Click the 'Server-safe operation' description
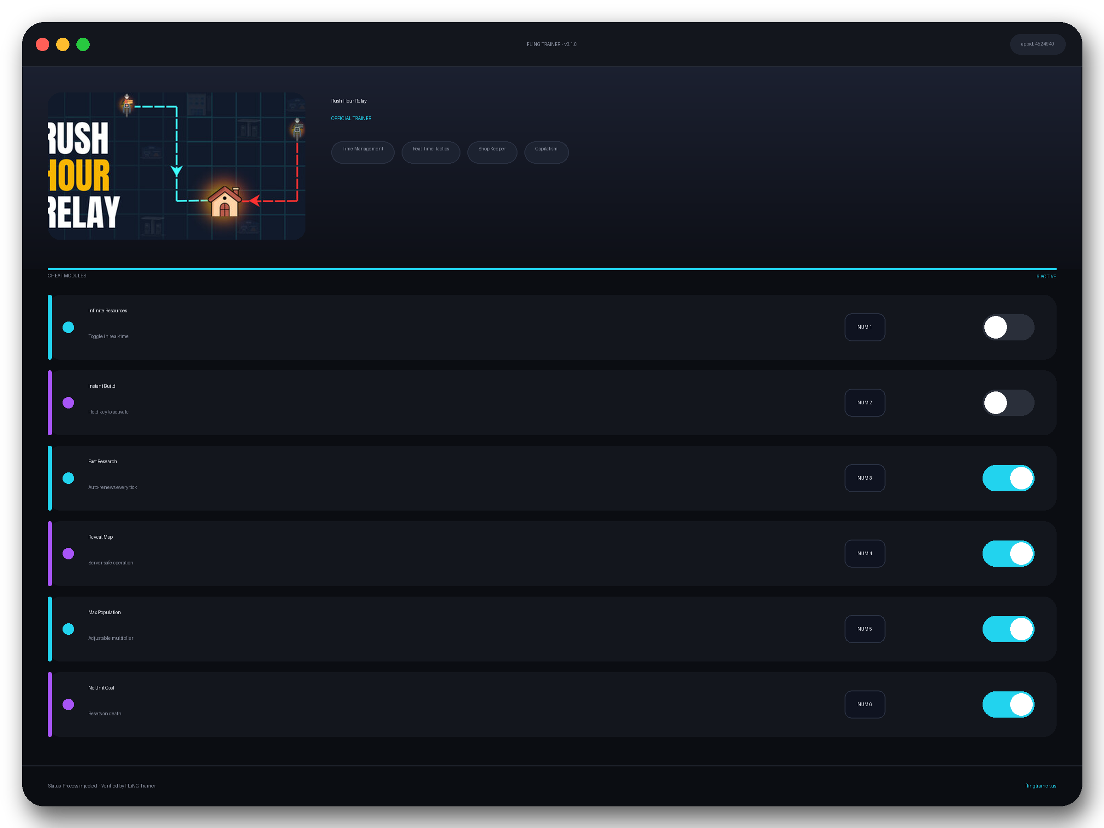Screen dimensions: 1104x828 111,563
